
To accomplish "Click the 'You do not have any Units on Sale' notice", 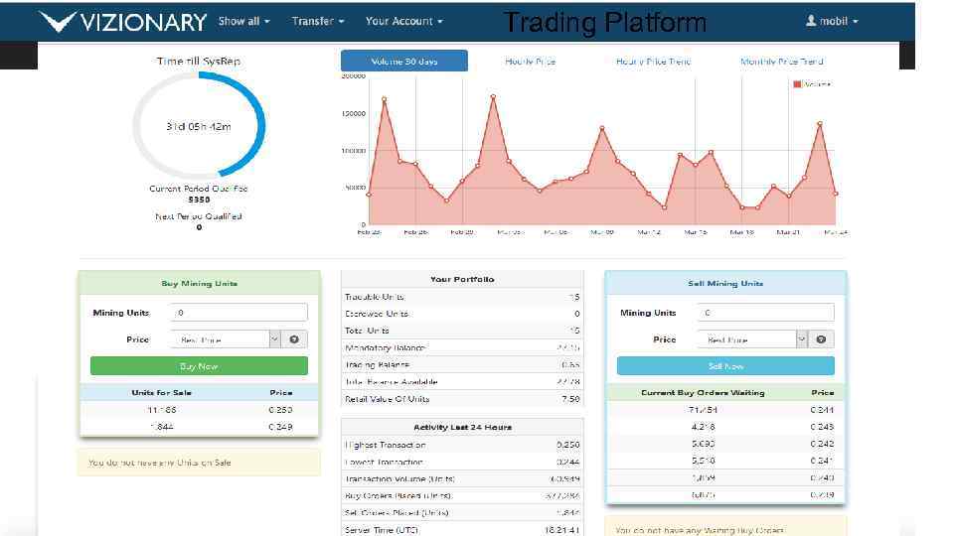I will pos(199,463).
